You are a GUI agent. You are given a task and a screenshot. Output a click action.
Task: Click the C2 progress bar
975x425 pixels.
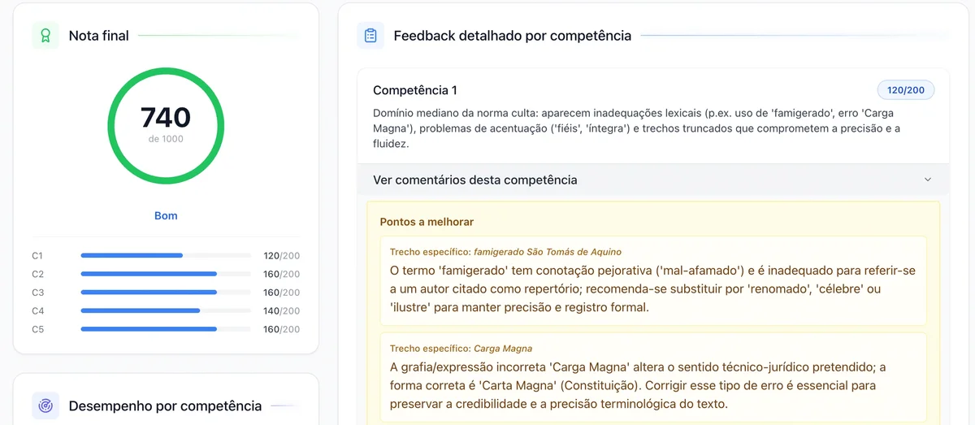[x=166, y=274]
